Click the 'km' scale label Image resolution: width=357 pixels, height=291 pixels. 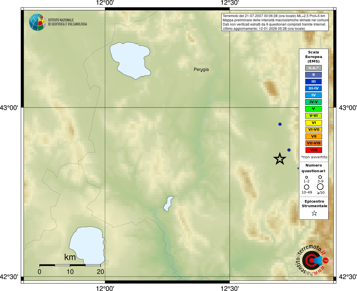70,257
